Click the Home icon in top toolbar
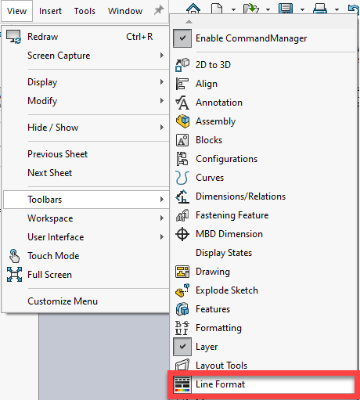 [x=193, y=9]
